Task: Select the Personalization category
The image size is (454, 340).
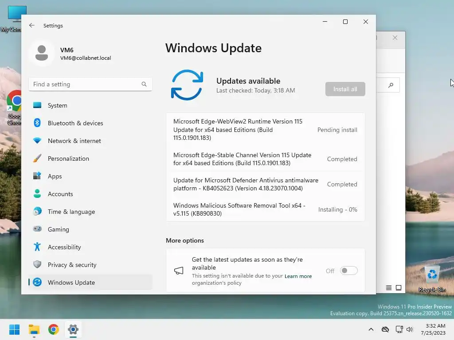Action: [x=90, y=158]
